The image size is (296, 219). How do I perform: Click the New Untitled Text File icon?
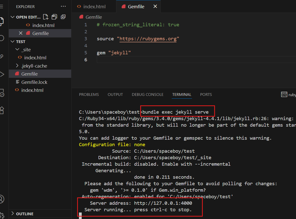point(46,17)
